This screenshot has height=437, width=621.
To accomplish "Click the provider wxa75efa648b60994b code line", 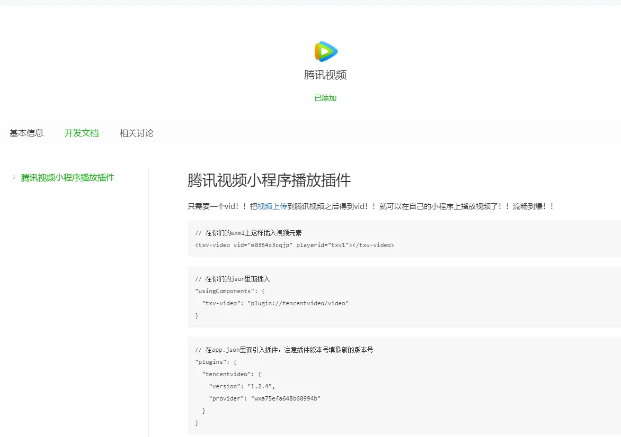I will coord(265,398).
